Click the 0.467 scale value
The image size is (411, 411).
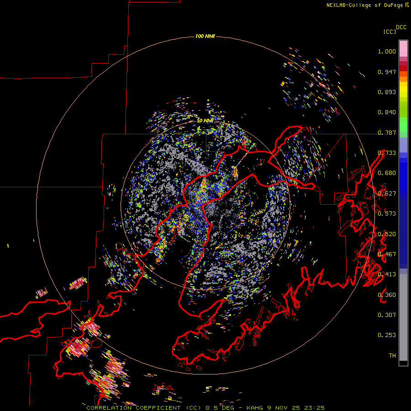tap(387, 254)
